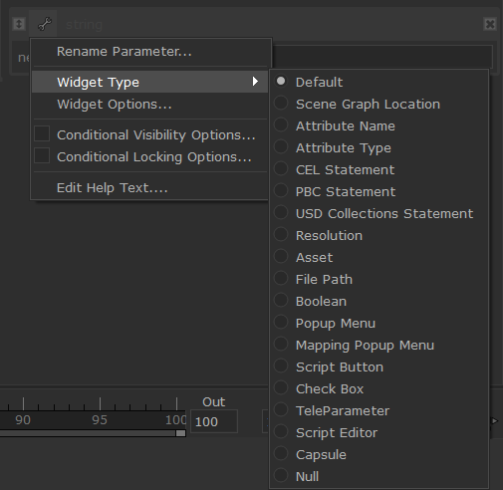Pick Script Button widget type
The image size is (503, 490).
(x=379, y=367)
